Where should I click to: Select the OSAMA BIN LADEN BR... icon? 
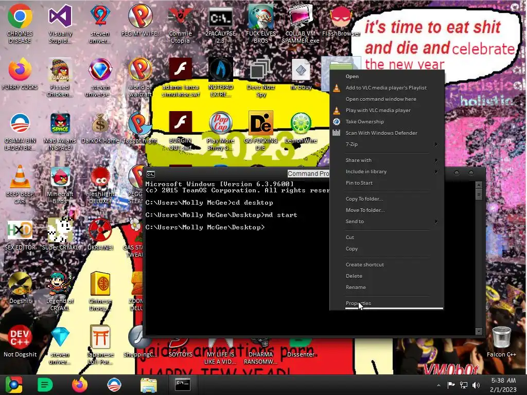(20, 131)
